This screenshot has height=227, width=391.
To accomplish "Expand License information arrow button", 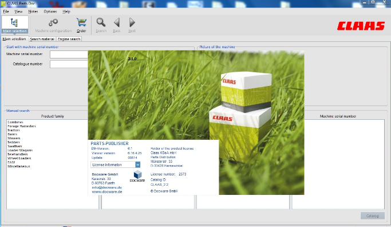I will 137,165.
